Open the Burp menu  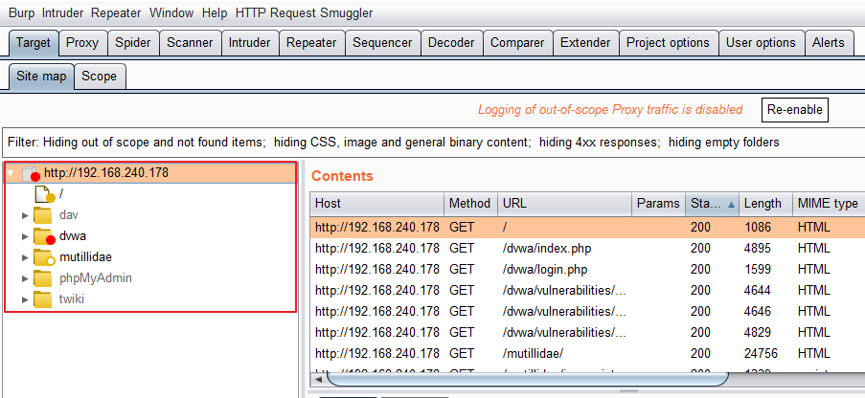point(21,12)
